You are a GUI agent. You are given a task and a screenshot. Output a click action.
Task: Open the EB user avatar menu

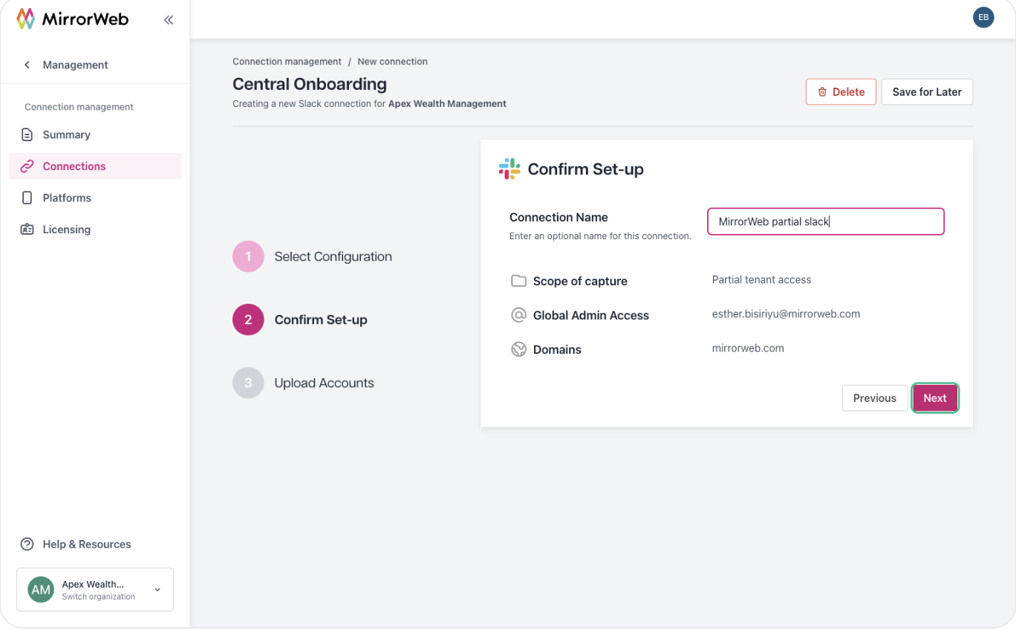983,18
